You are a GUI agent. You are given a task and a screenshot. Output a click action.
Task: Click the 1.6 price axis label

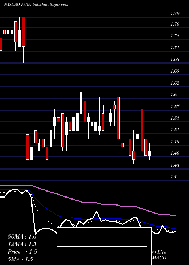tap(174, 95)
